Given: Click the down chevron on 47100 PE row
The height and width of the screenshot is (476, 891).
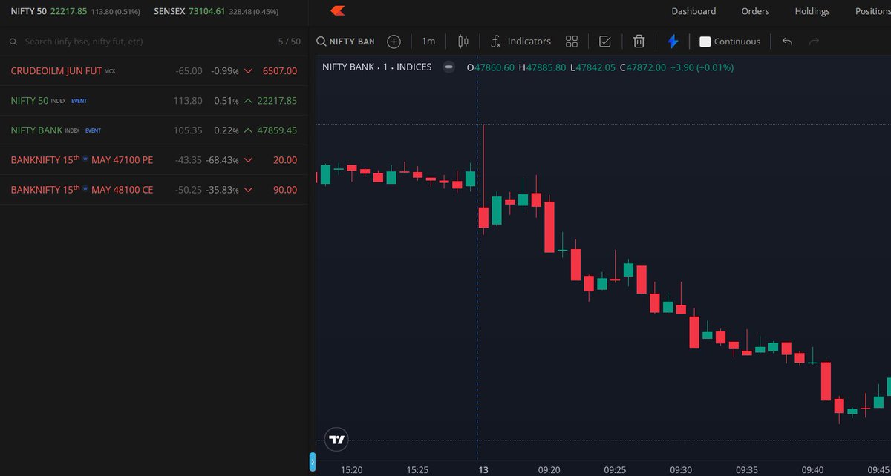Looking at the screenshot, I should tap(248, 160).
